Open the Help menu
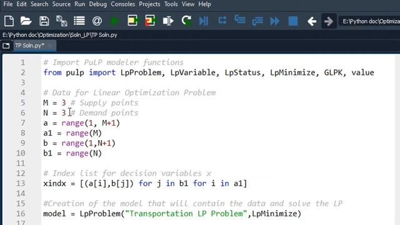 (204, 4)
